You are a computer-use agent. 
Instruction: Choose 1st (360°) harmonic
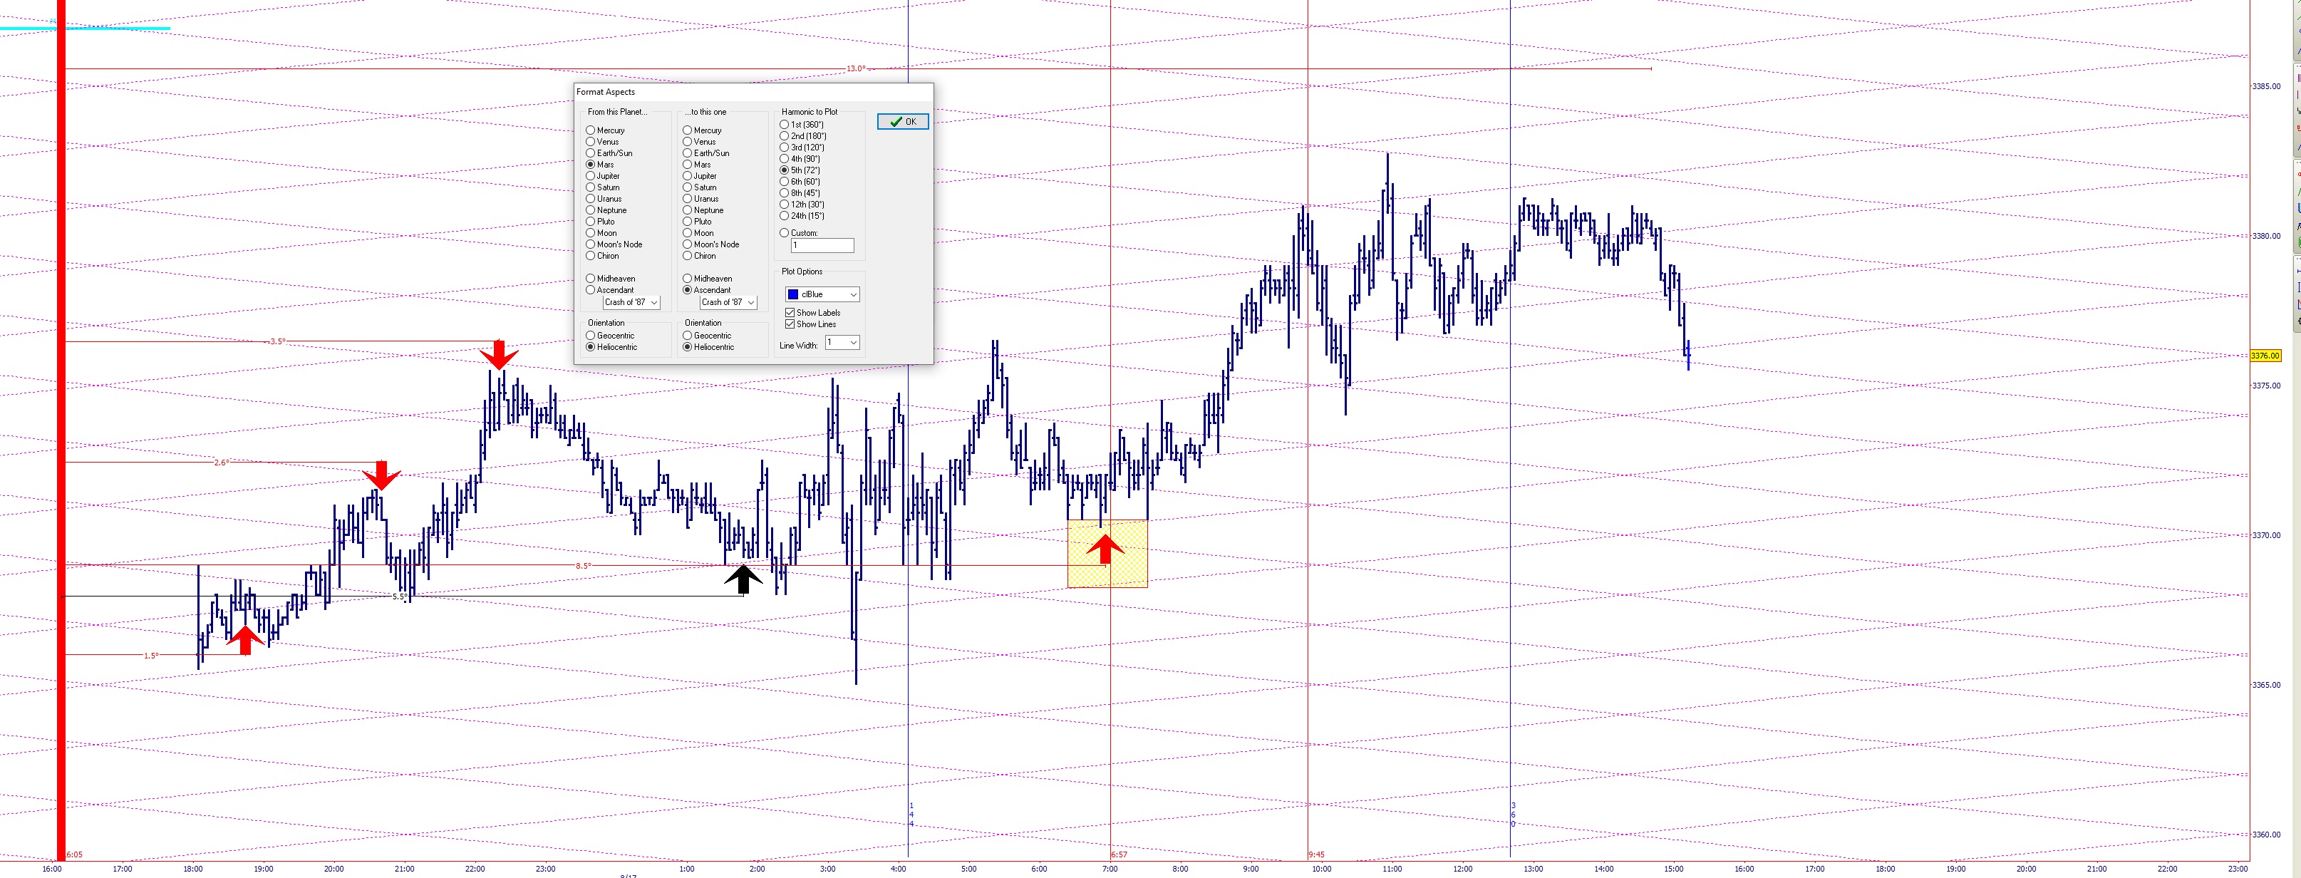801,125
